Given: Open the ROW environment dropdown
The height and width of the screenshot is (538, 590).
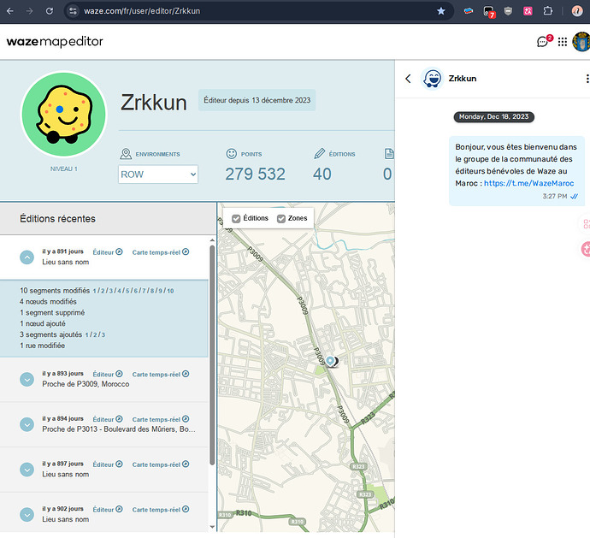Looking at the screenshot, I should [158, 174].
